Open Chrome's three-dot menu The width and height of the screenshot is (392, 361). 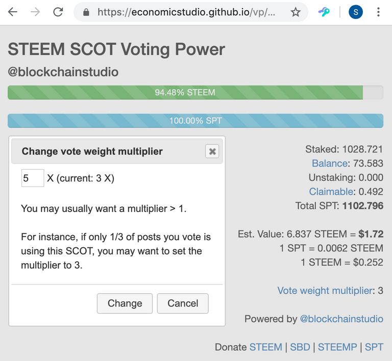(378, 12)
